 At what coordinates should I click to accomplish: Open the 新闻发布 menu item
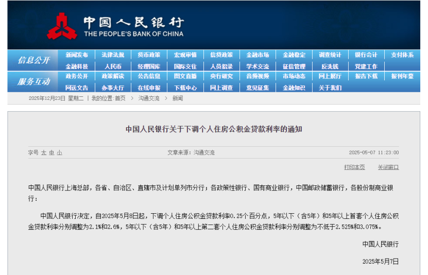pos(77,55)
